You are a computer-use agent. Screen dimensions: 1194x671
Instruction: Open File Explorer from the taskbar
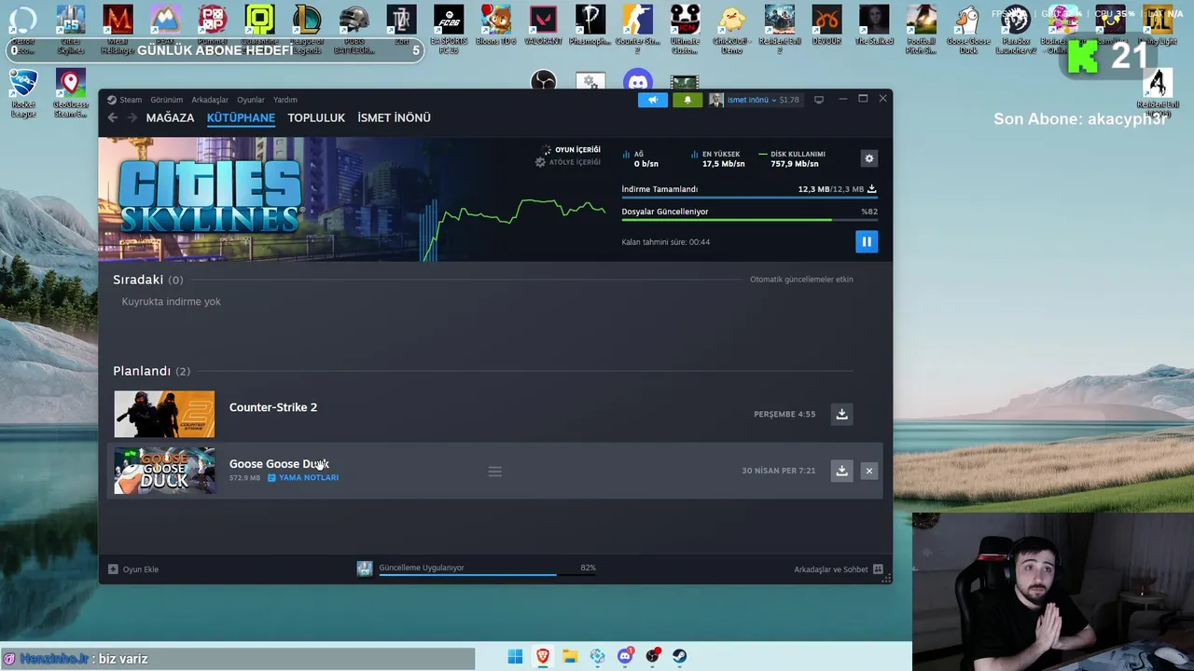(570, 657)
